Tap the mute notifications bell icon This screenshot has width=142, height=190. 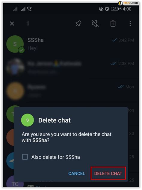click(95, 23)
